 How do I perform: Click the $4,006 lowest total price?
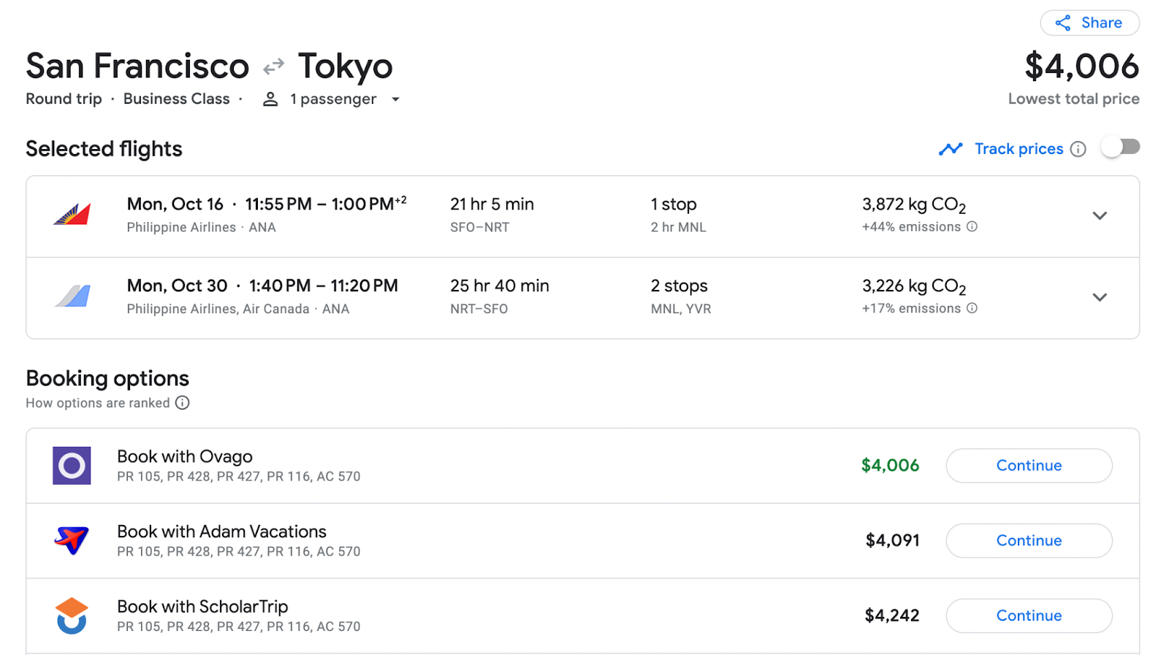1081,66
